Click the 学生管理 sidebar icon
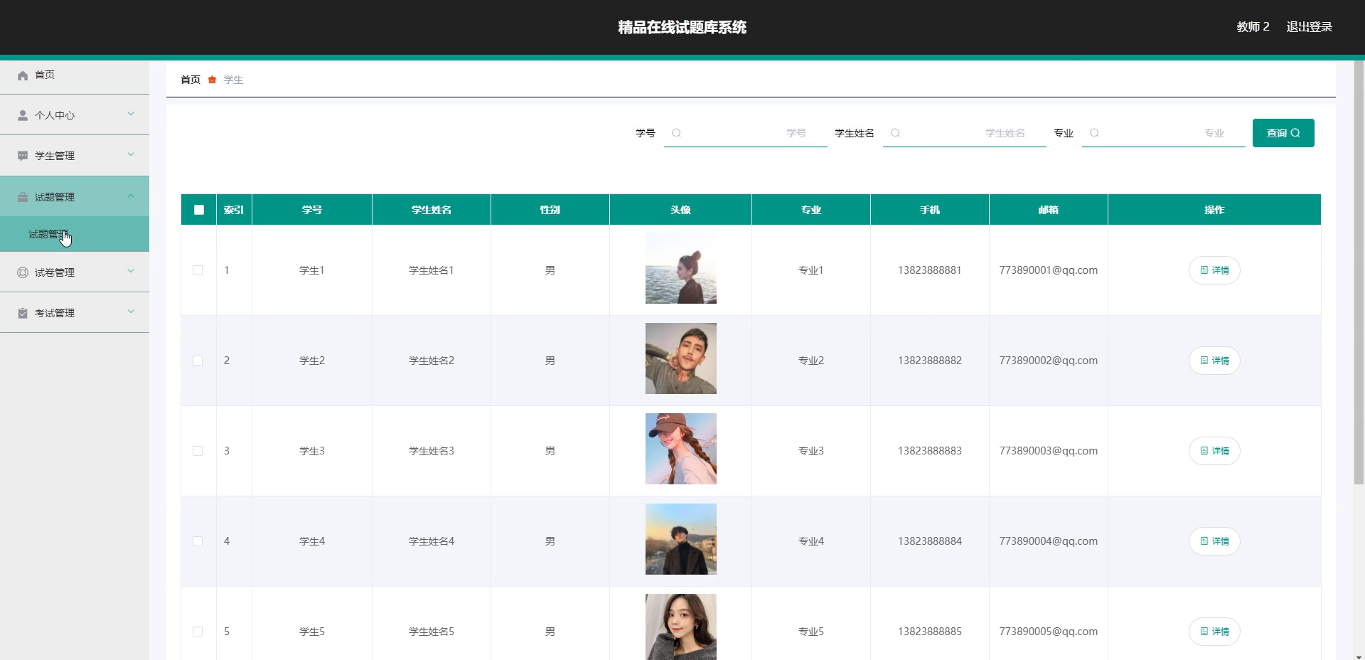 [x=23, y=156]
